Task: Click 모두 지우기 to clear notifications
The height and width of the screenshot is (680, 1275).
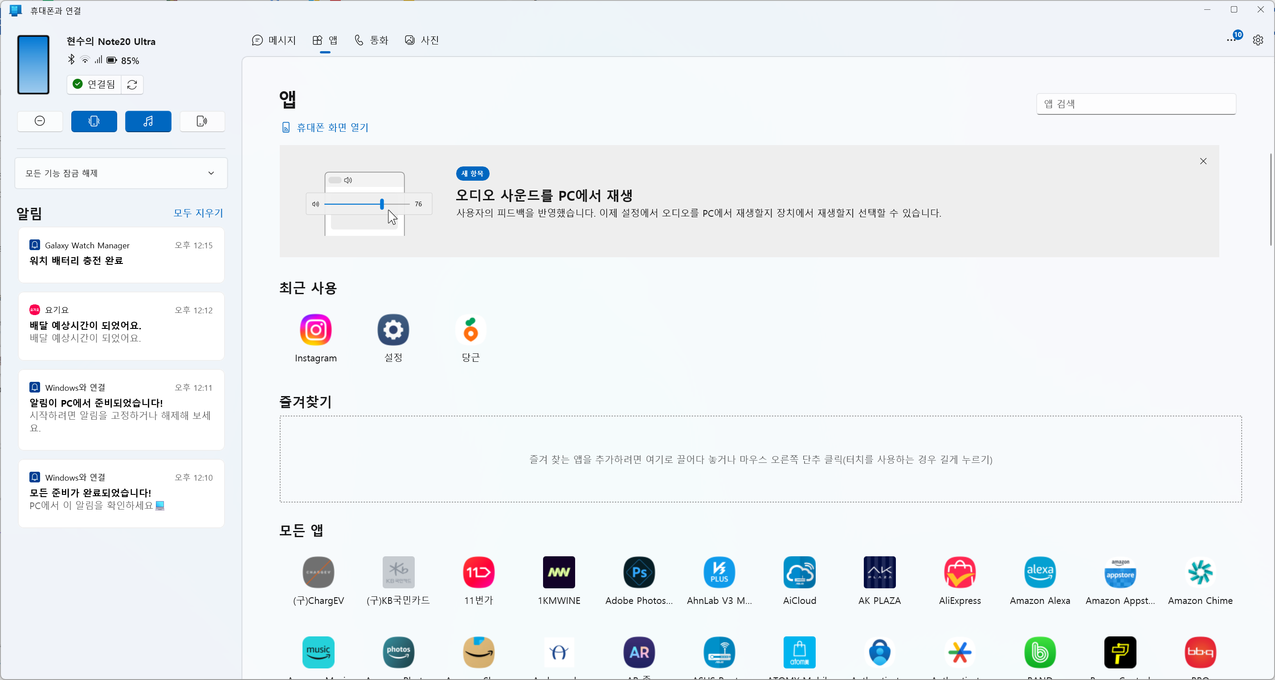Action: click(x=199, y=213)
